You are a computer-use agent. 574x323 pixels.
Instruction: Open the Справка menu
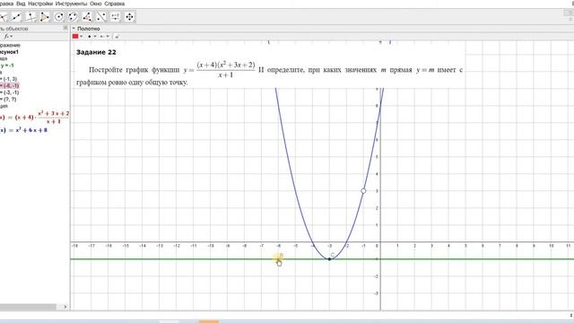coord(114,4)
